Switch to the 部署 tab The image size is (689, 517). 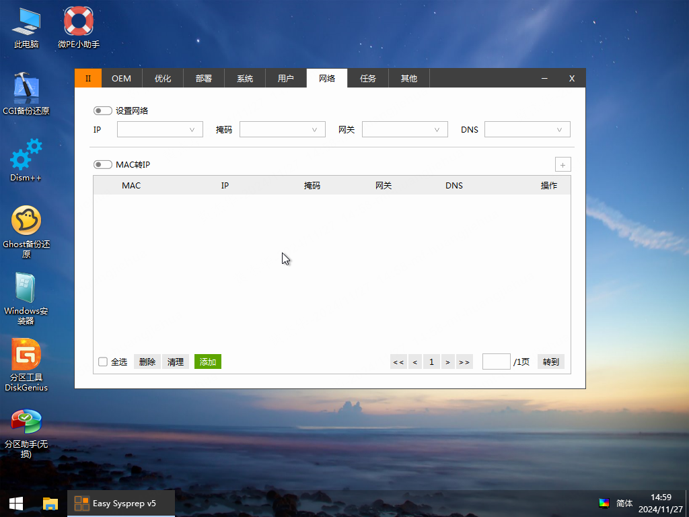coord(204,78)
